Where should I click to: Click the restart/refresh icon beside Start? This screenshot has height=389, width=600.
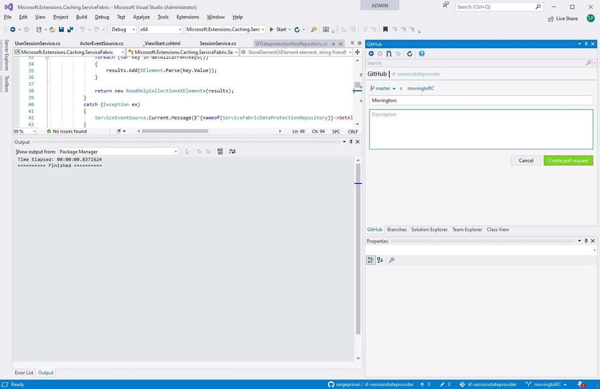click(x=297, y=29)
